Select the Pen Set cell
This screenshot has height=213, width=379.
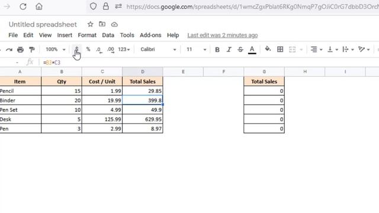20,110
